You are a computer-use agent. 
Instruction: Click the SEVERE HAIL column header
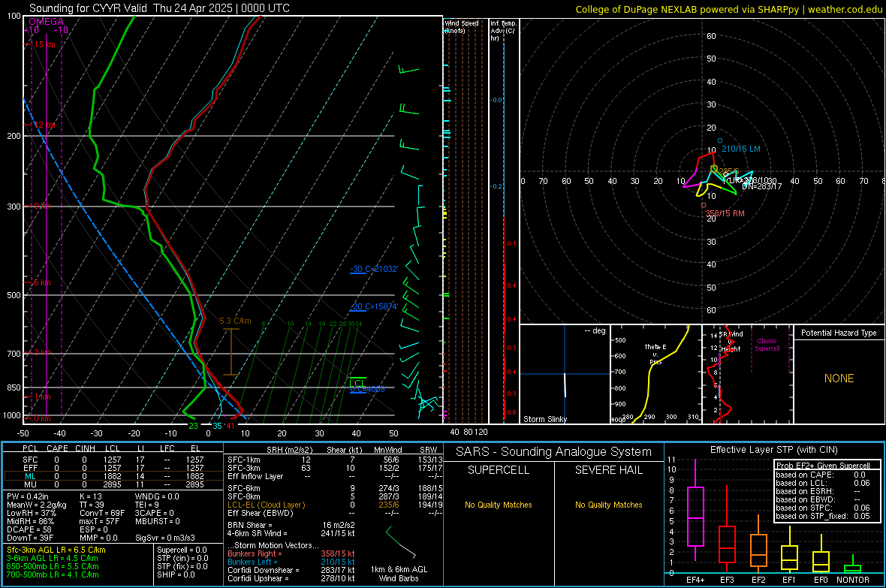[608, 470]
